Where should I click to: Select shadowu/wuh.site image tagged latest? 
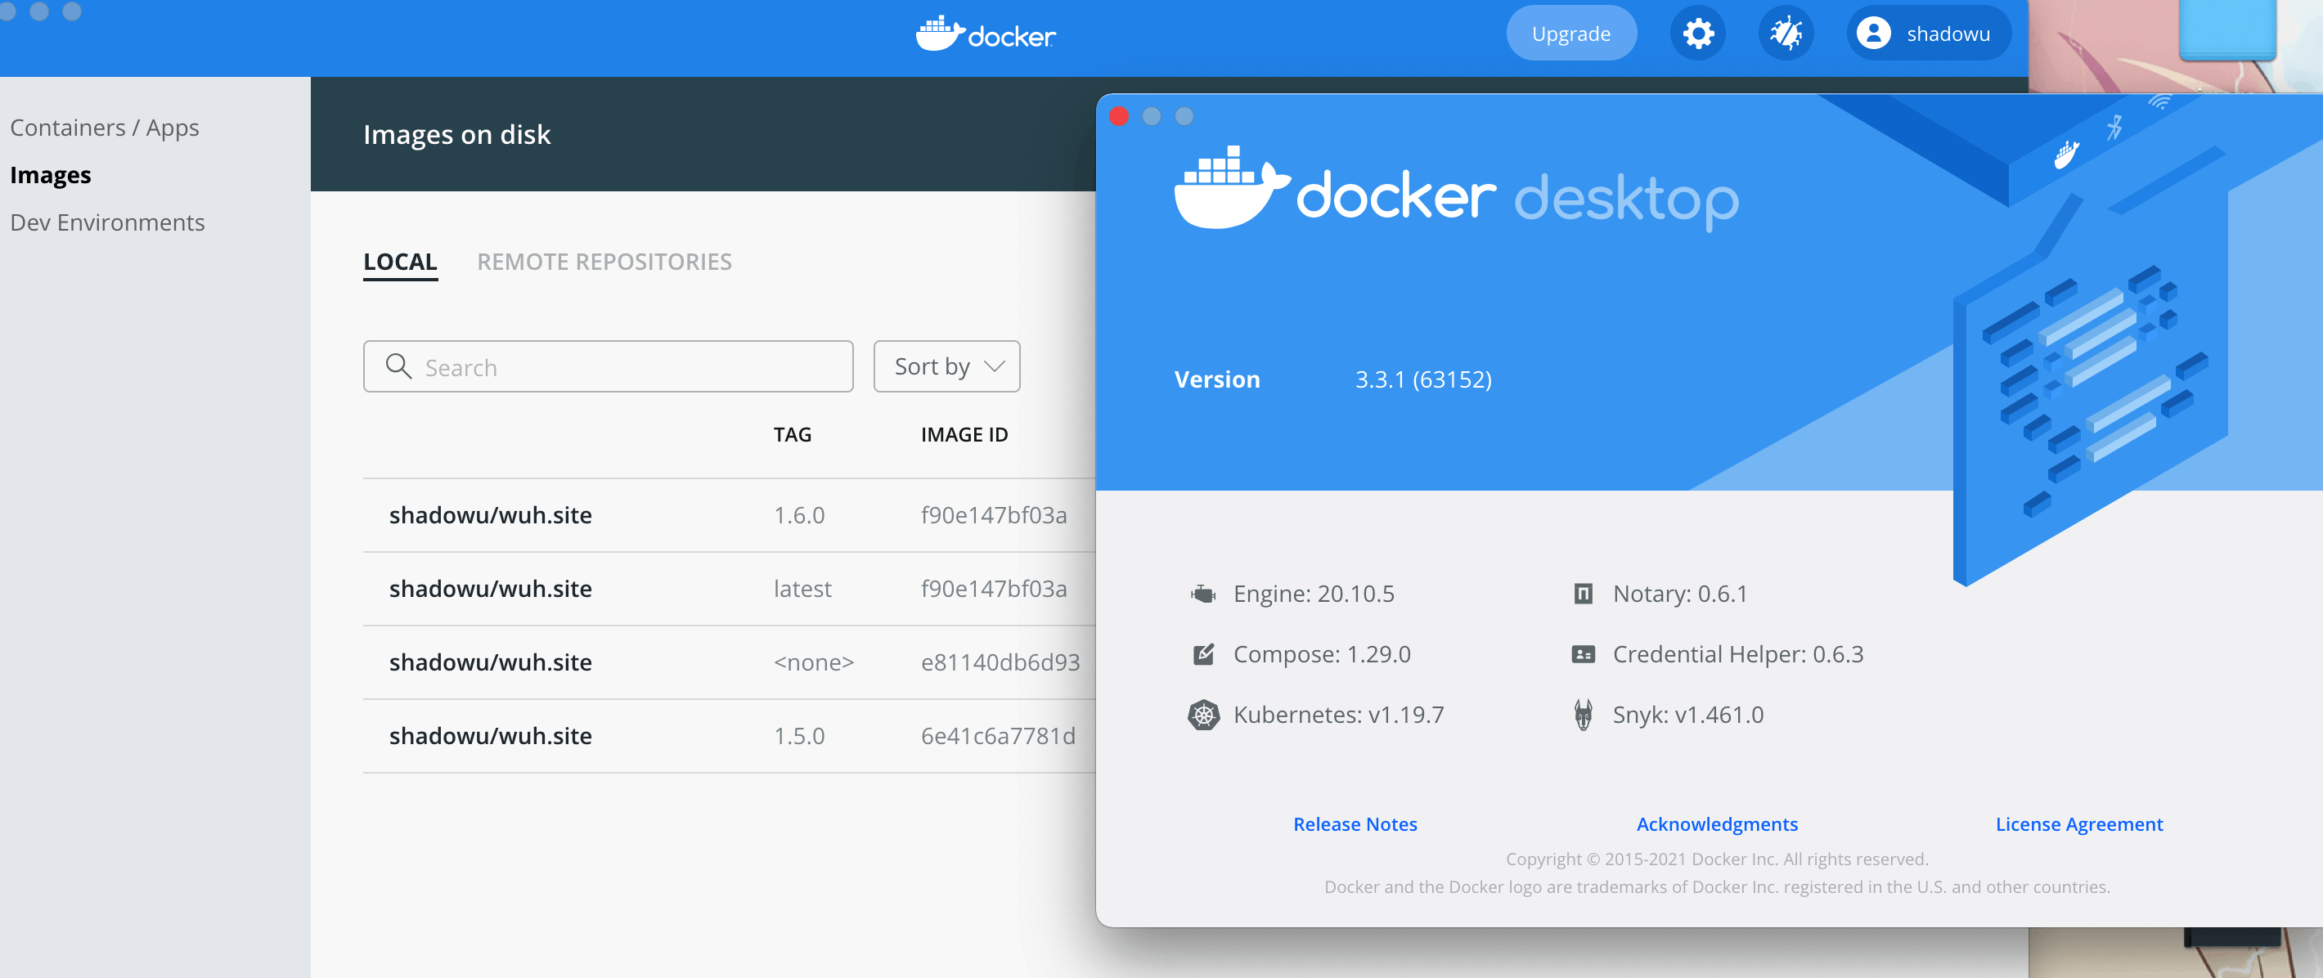coord(729,589)
